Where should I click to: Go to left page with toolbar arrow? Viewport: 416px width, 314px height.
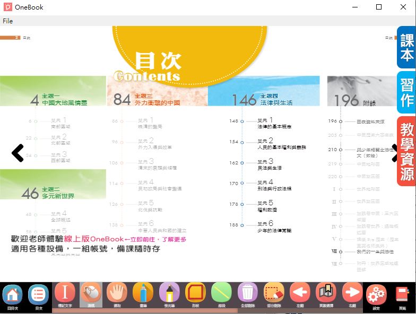300,293
